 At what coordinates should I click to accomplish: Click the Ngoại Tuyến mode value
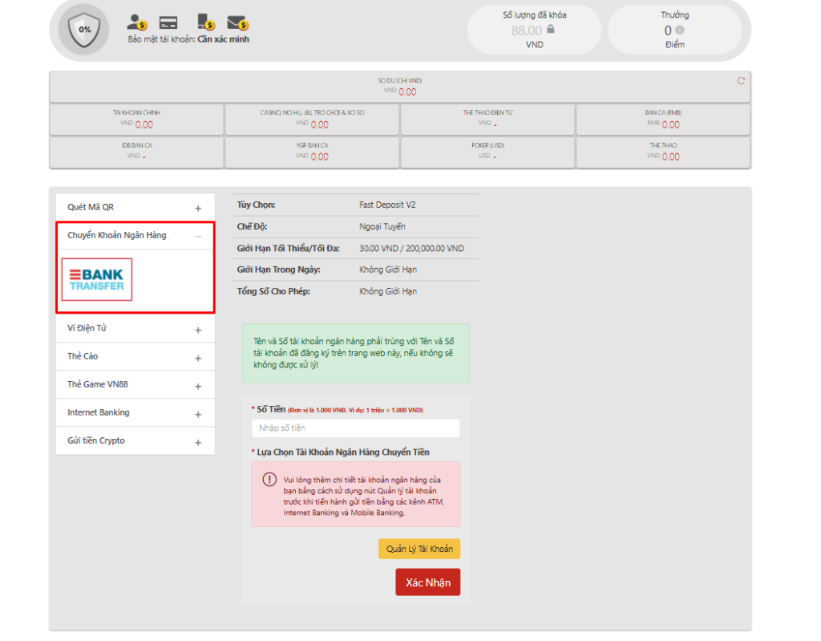tap(382, 227)
